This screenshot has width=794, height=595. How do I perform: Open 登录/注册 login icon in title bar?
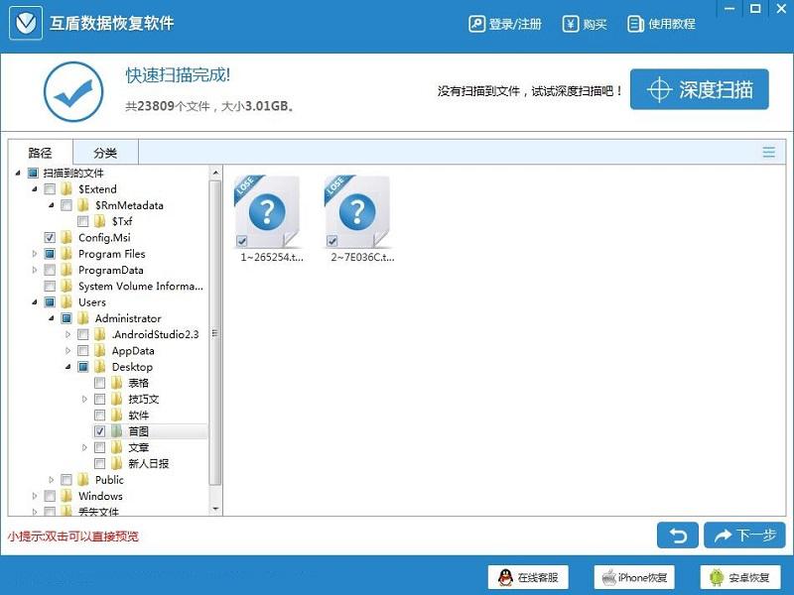[477, 24]
